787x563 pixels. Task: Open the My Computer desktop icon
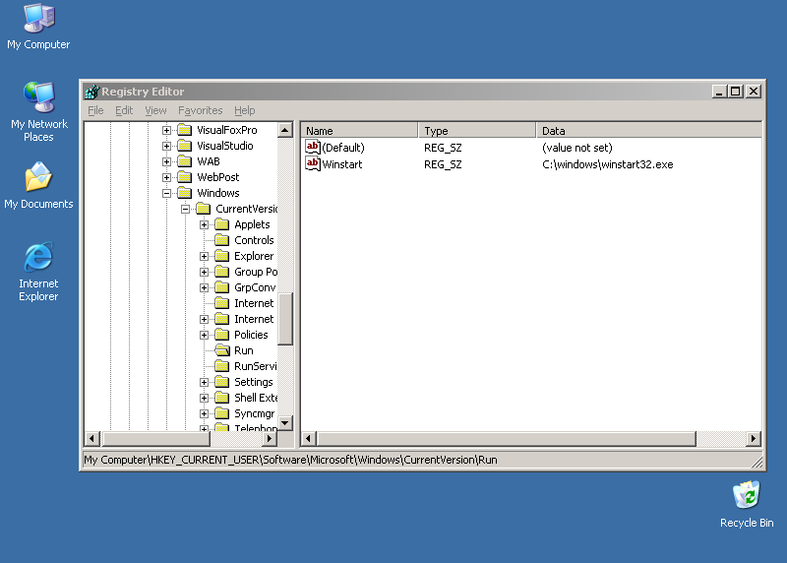[x=38, y=27]
